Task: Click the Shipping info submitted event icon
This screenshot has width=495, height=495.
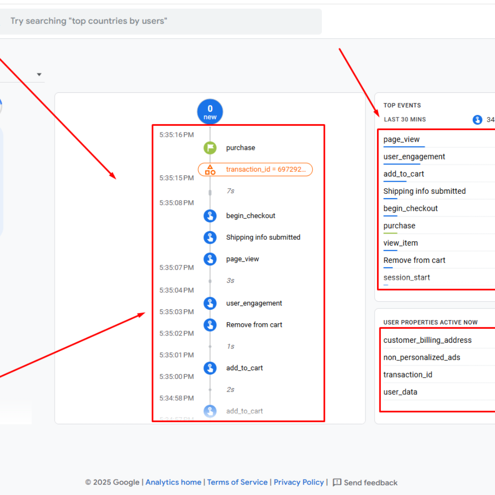Action: [210, 237]
